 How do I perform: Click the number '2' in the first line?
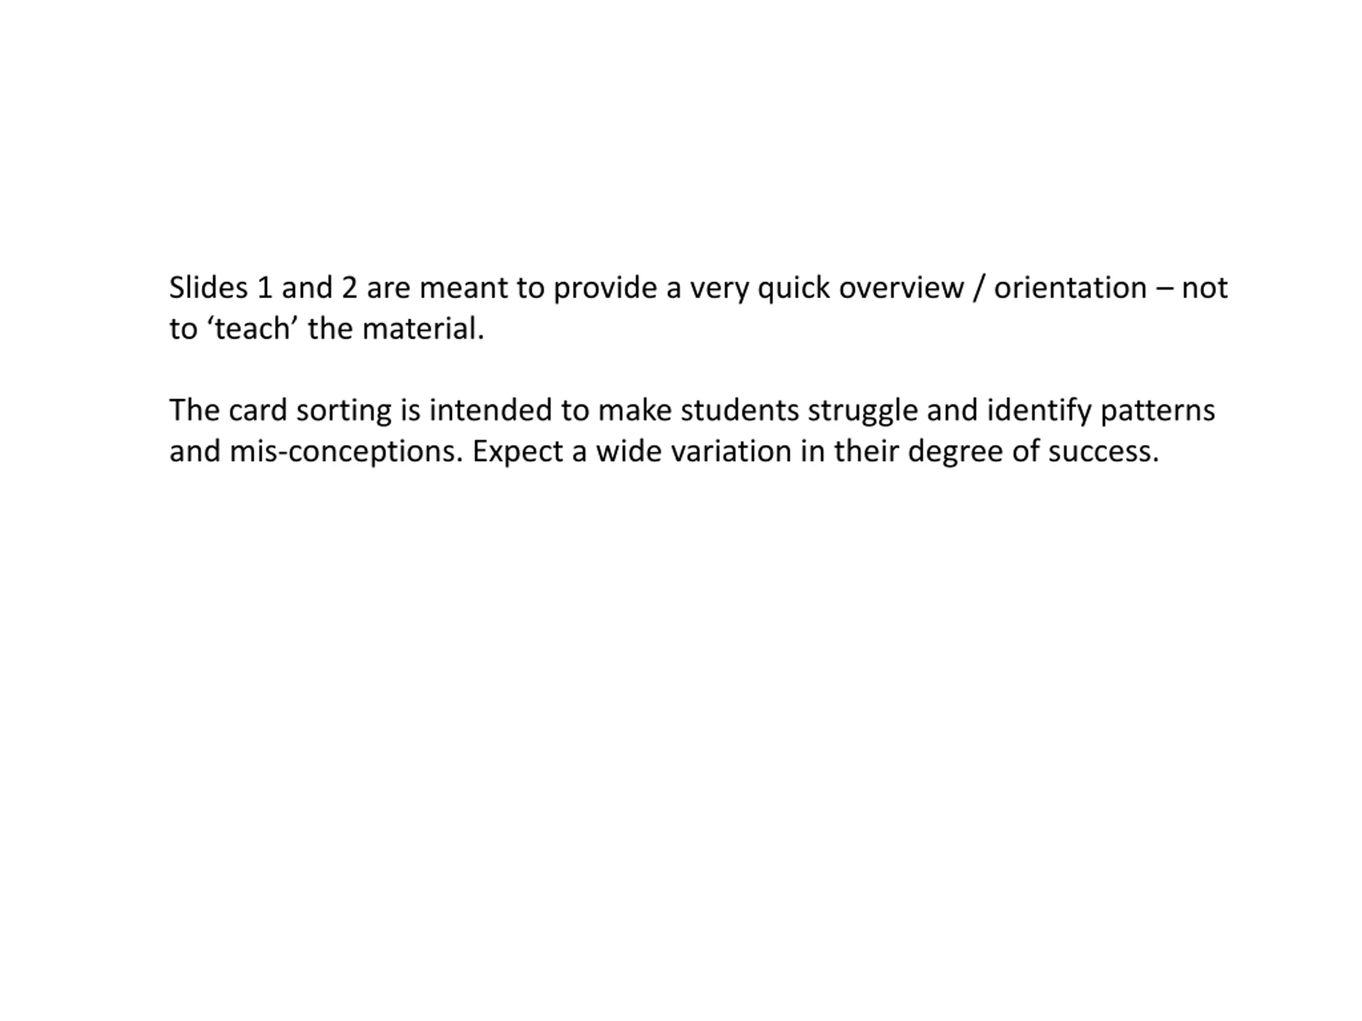tap(349, 288)
